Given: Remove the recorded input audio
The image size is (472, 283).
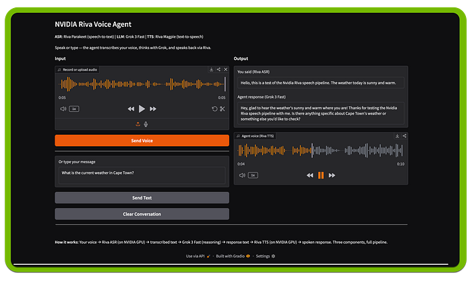Looking at the screenshot, I should (x=226, y=69).
